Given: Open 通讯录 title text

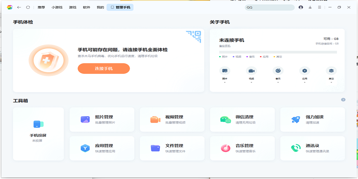Looking at the screenshot, I should 312,146.
